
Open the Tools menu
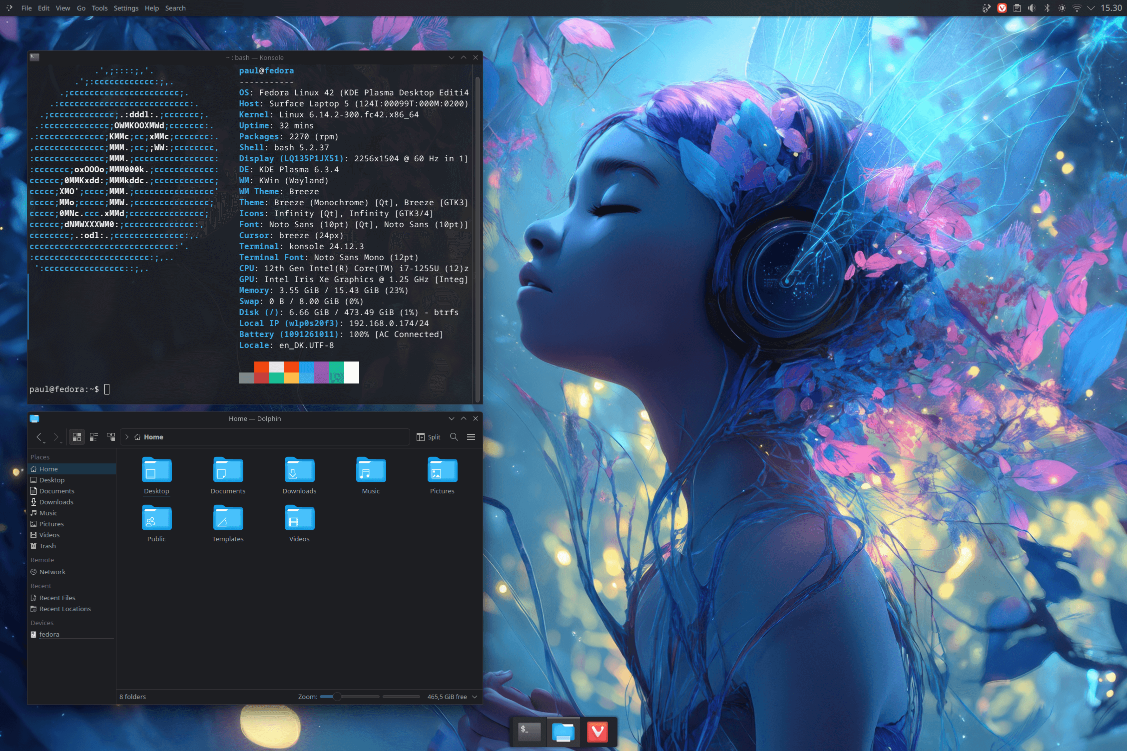(99, 8)
